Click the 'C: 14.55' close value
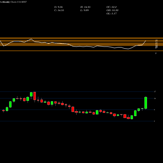The height and width of the screenshot is (163, 163). pos(59,10)
